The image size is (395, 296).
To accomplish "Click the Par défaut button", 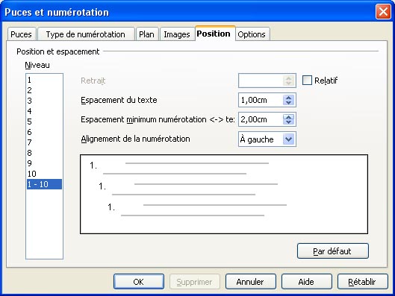I will pyautogui.click(x=333, y=251).
